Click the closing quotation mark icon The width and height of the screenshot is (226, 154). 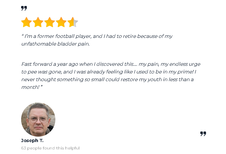click(x=203, y=134)
